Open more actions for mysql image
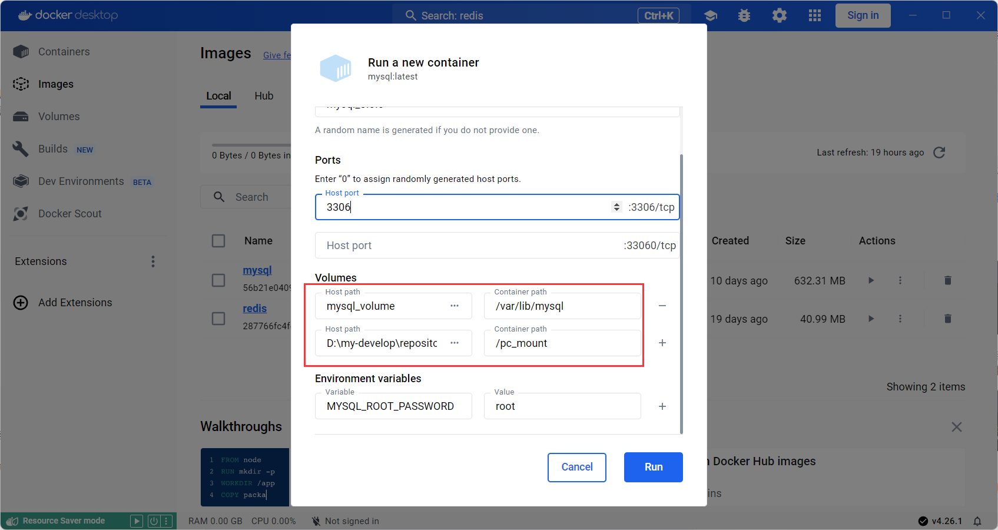The width and height of the screenshot is (998, 530). pyautogui.click(x=900, y=281)
